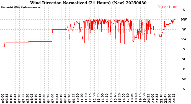191x104 pixels.
Task: Select the 'NW' y-axis label
Action: coord(184,19)
